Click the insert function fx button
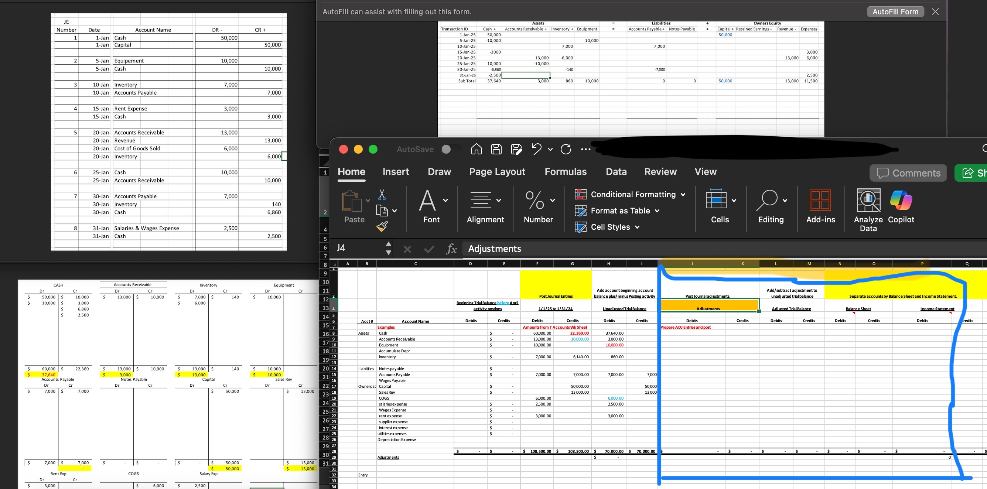The height and width of the screenshot is (489, 987). tap(451, 249)
